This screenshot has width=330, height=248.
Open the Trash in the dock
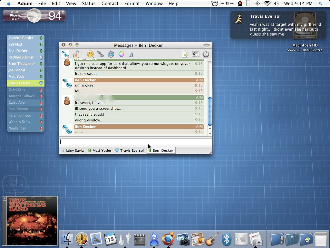(x=321, y=239)
